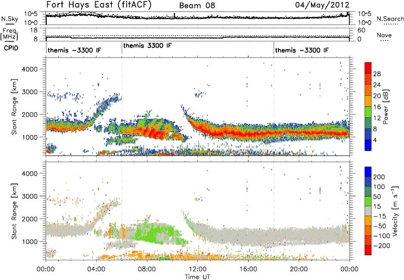Image resolution: width=404 pixels, height=280 pixels.
Task: Click the 'N.Sky' legend label
Action: tap(10, 19)
